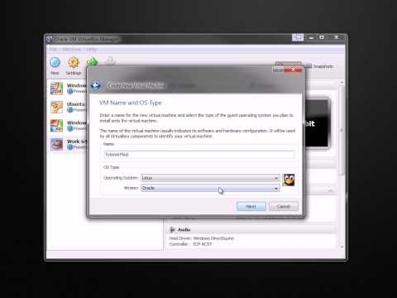Select the Windows XP VM icon in list
Viewport: 397px width, 298px height.
pos(56,126)
